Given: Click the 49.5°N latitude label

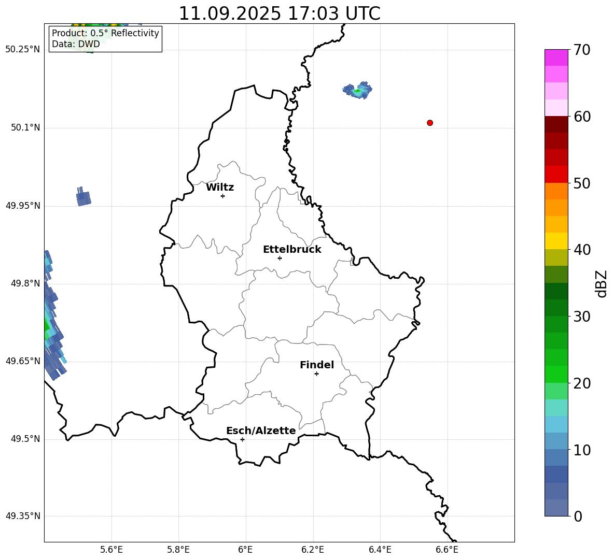Looking at the screenshot, I should click(25, 439).
